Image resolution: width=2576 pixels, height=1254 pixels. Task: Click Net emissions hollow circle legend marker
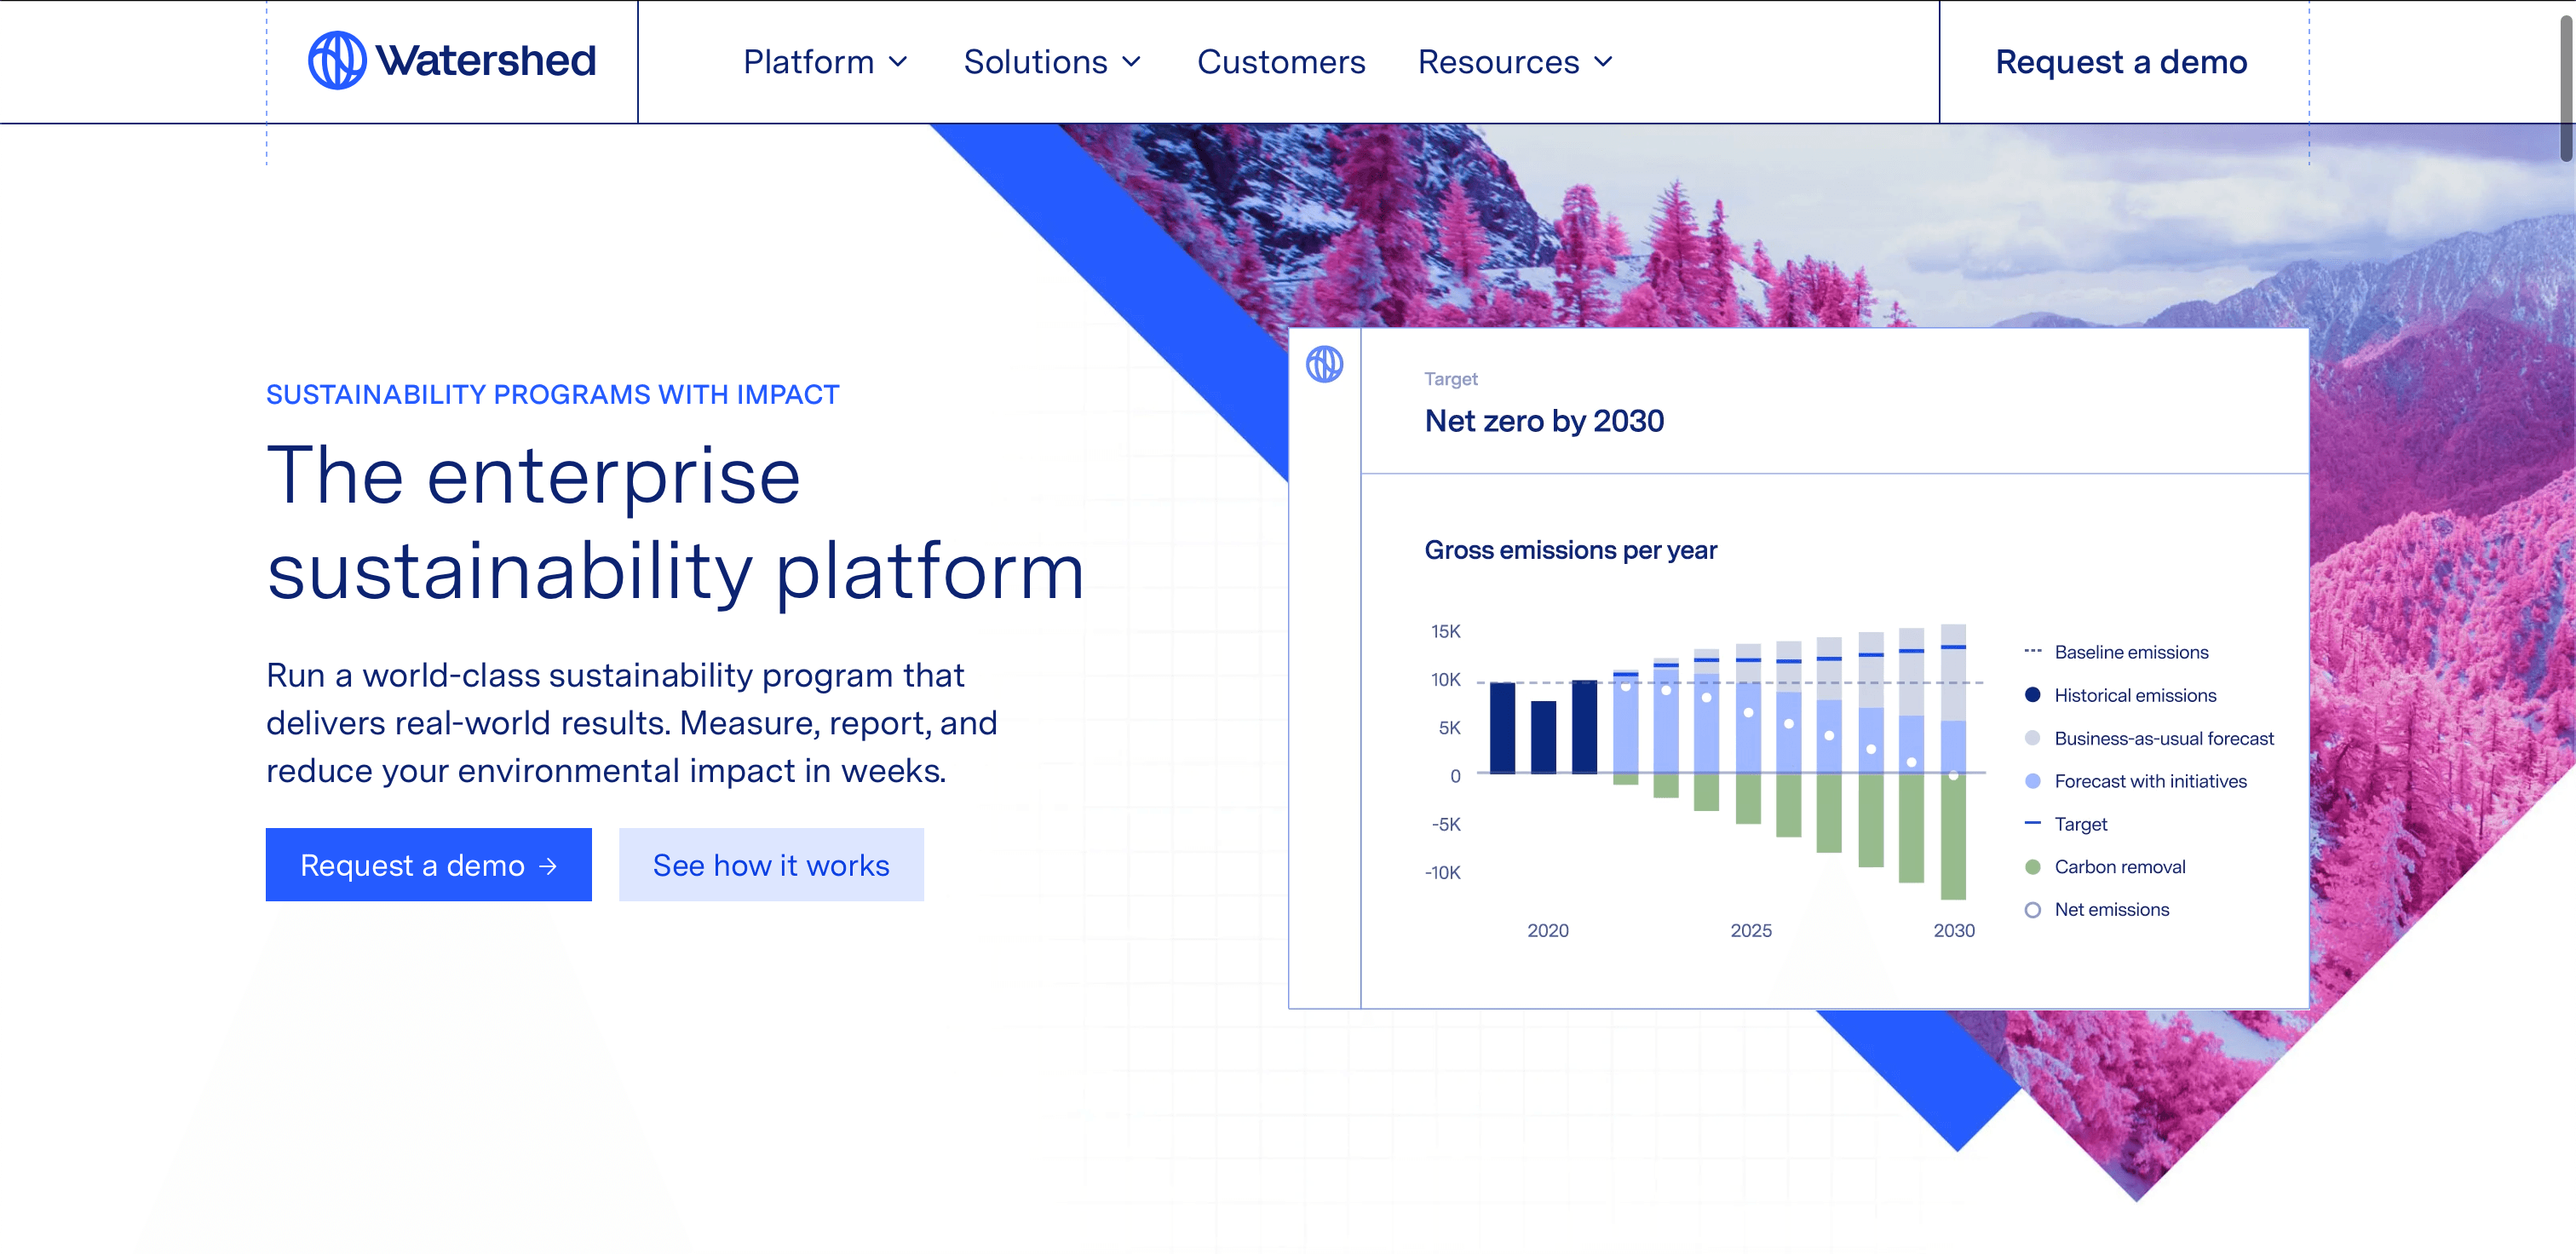[x=2032, y=910]
